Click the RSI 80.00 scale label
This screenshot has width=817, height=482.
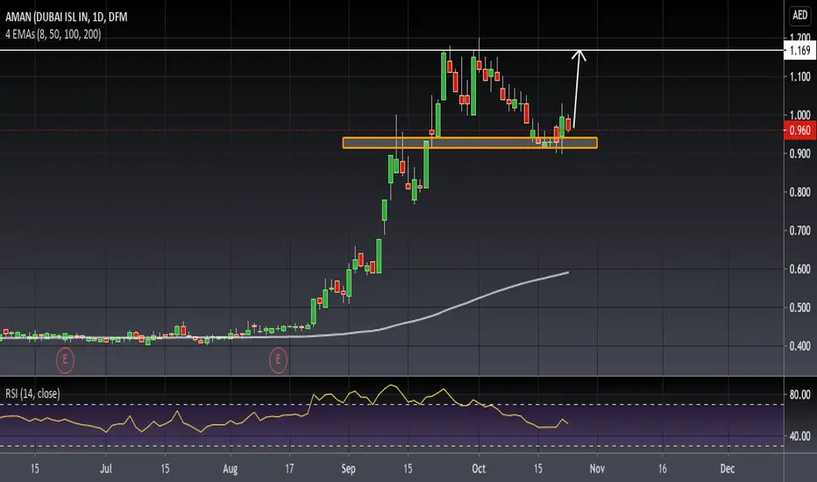click(x=799, y=395)
